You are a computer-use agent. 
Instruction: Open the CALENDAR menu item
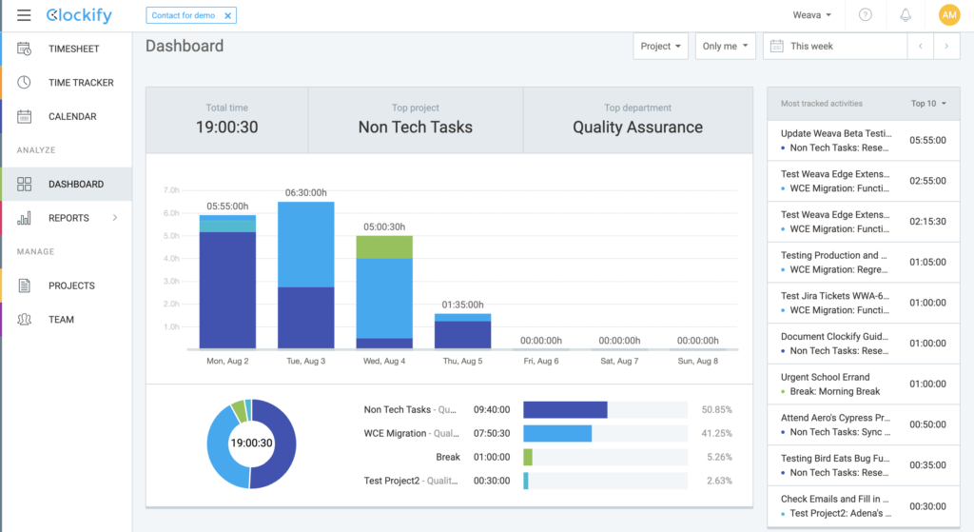[68, 116]
